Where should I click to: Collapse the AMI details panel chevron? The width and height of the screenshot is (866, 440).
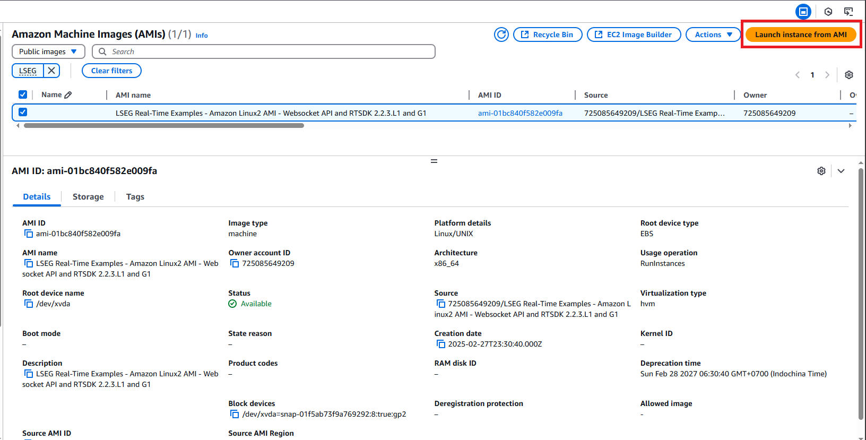841,171
